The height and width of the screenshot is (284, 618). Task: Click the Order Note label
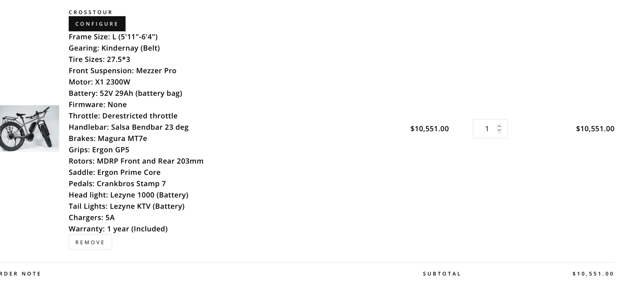click(x=20, y=274)
